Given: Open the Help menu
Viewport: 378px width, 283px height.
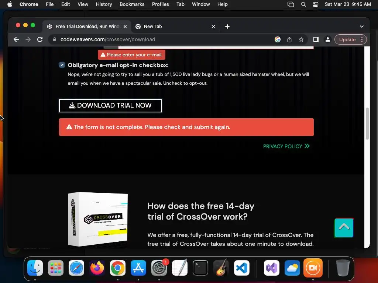Looking at the screenshot, I should 222,4.
